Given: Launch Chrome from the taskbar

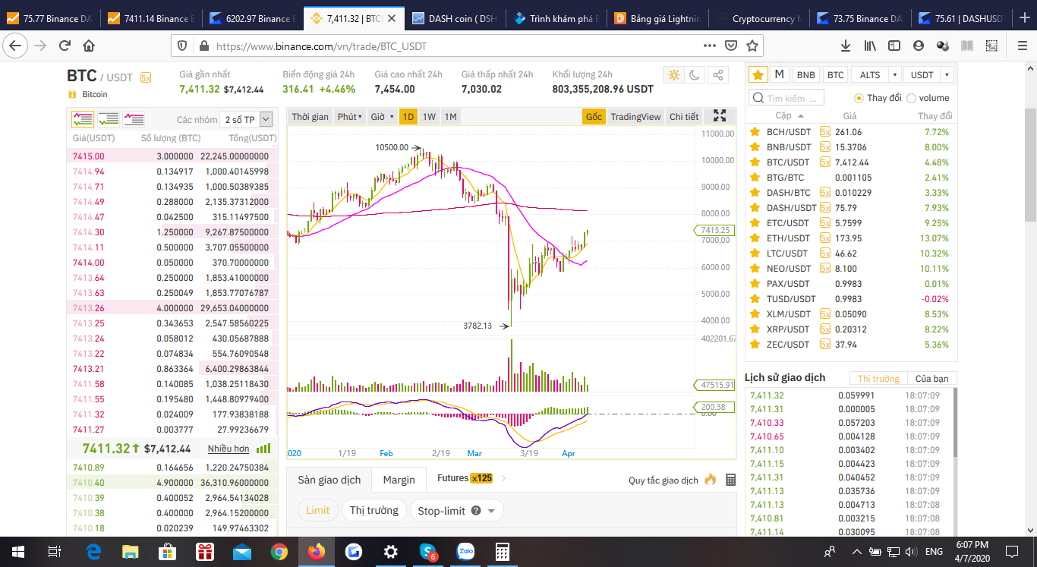Looking at the screenshot, I should (279, 552).
